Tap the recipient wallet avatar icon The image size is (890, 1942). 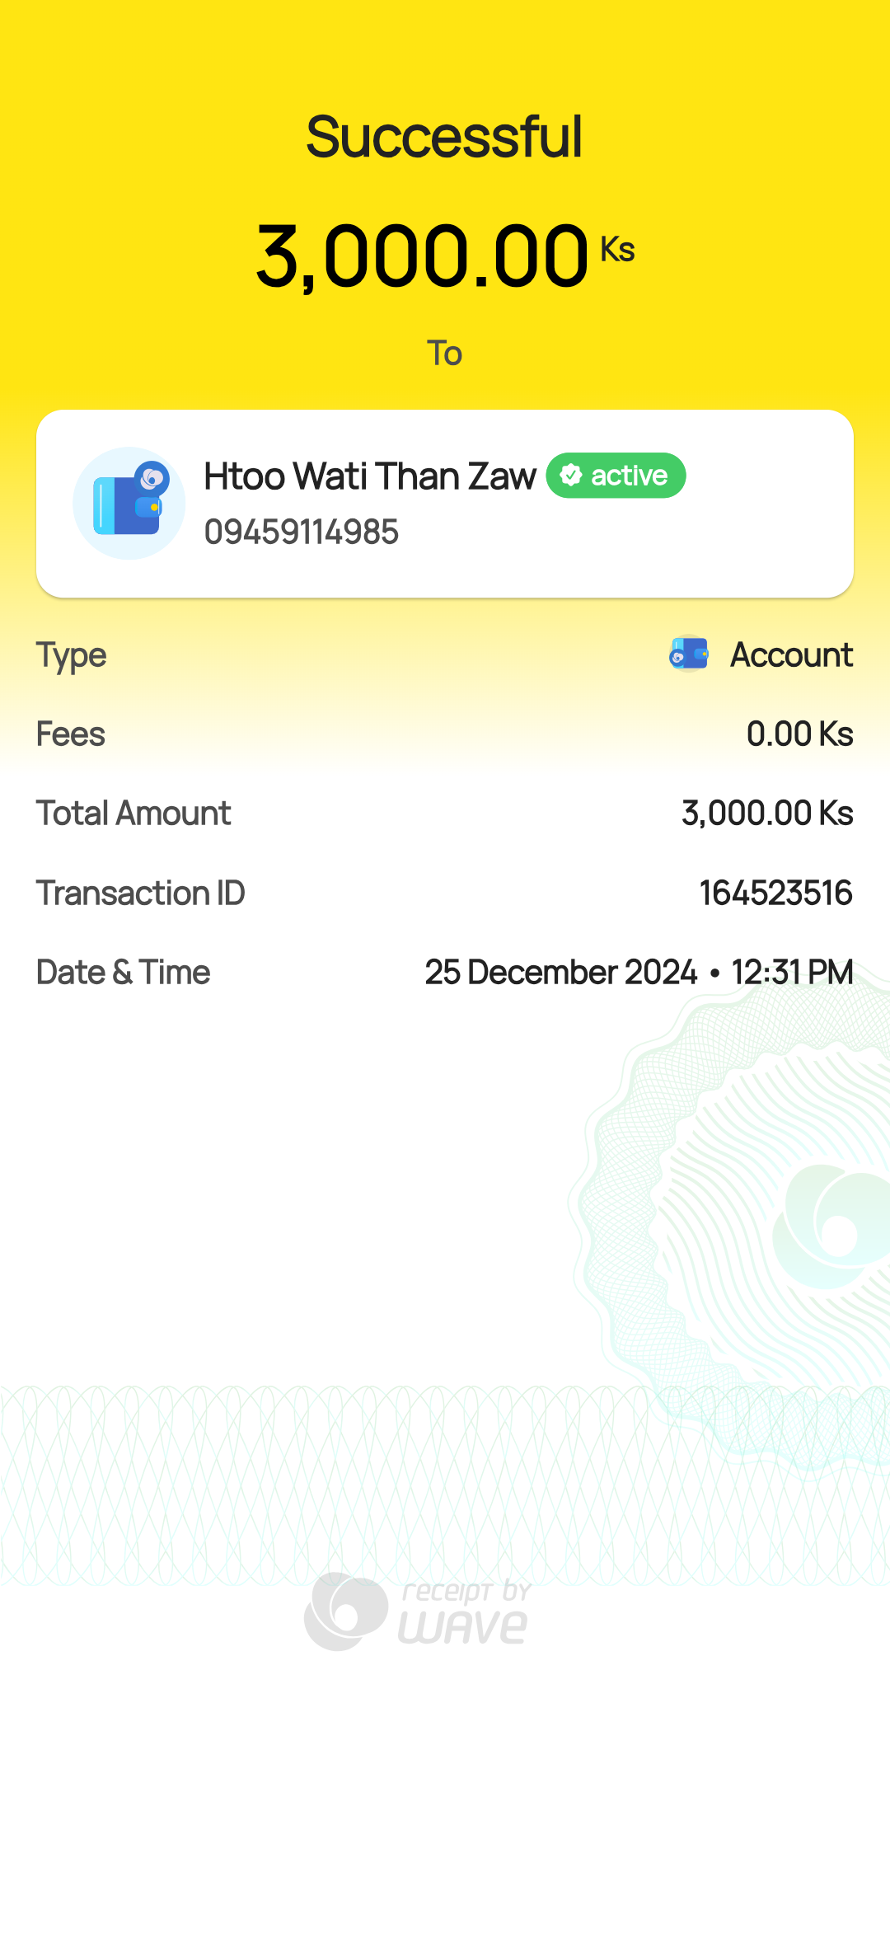[x=129, y=503]
